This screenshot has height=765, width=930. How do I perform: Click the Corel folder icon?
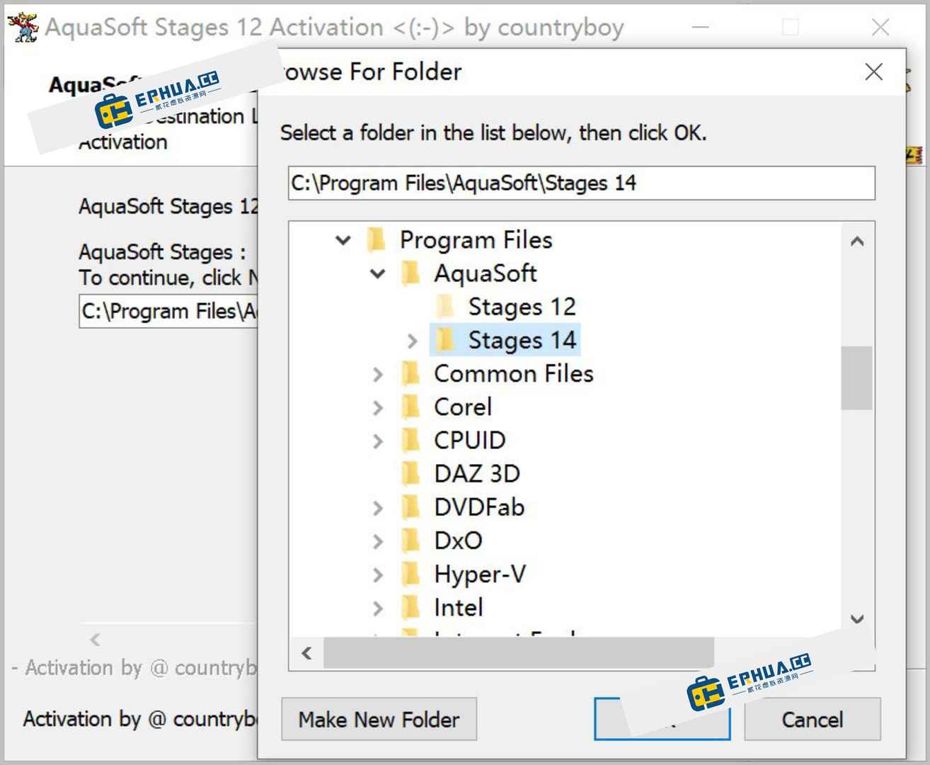tap(411, 407)
